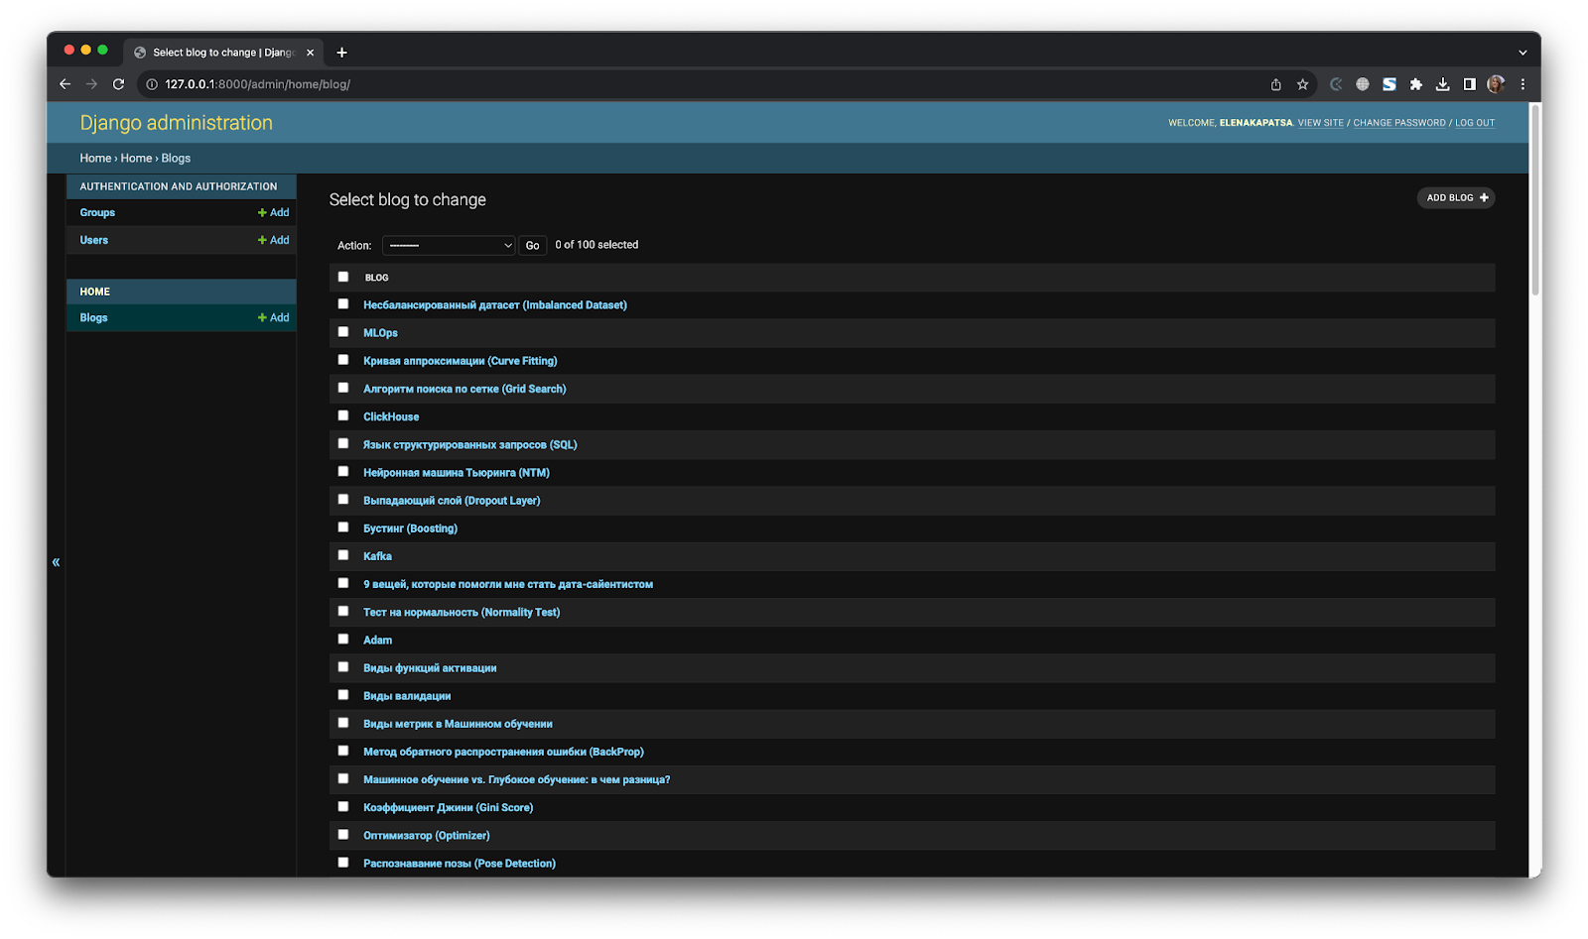Image resolution: width=1588 pixels, height=939 pixels.
Task: Open the Action dropdown
Action: tap(449, 245)
